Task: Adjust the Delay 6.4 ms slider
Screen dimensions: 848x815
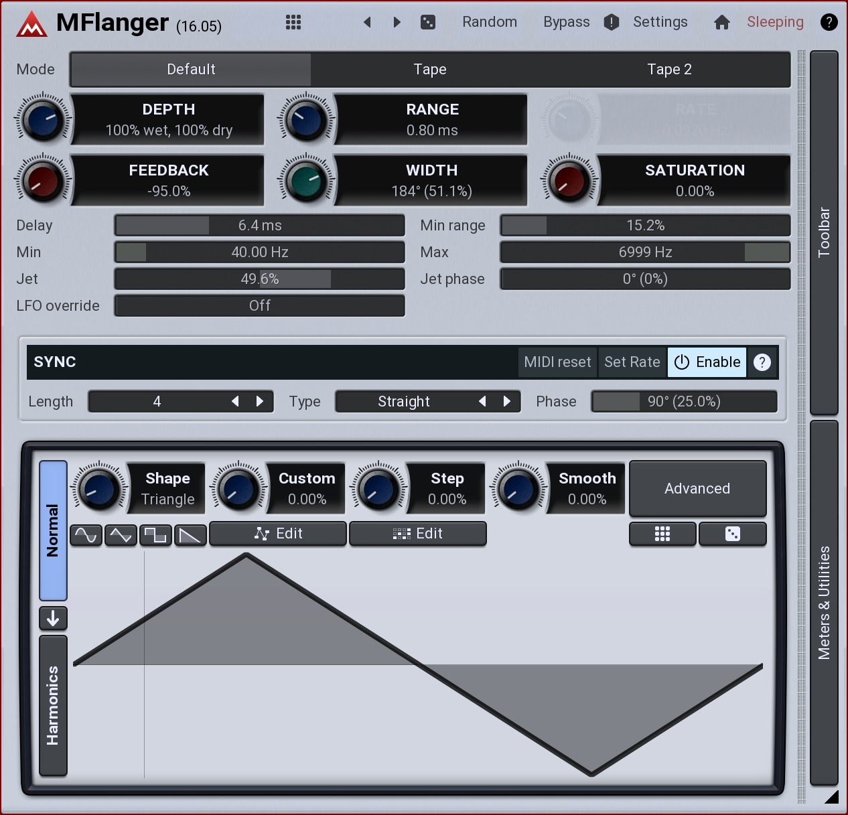Action: pos(260,226)
